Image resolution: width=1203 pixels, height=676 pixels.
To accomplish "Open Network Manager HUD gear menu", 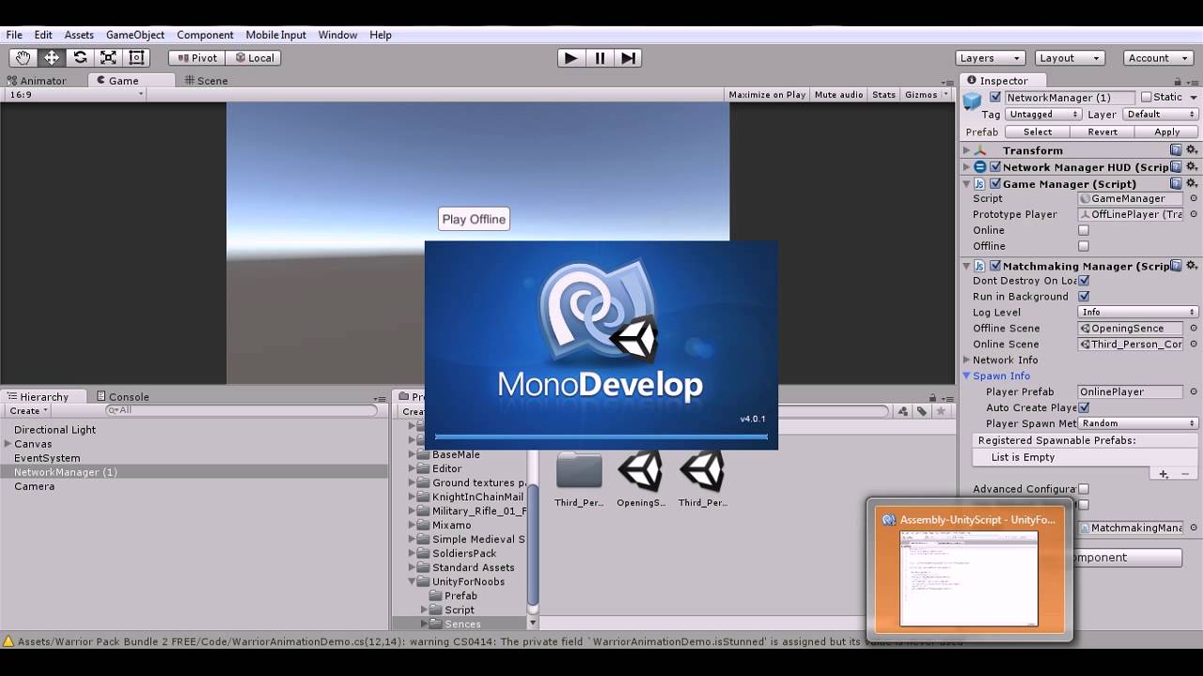I will pos(1192,167).
